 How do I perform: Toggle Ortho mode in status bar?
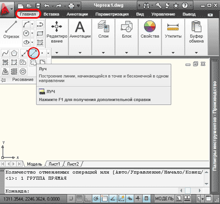tap(87, 199)
